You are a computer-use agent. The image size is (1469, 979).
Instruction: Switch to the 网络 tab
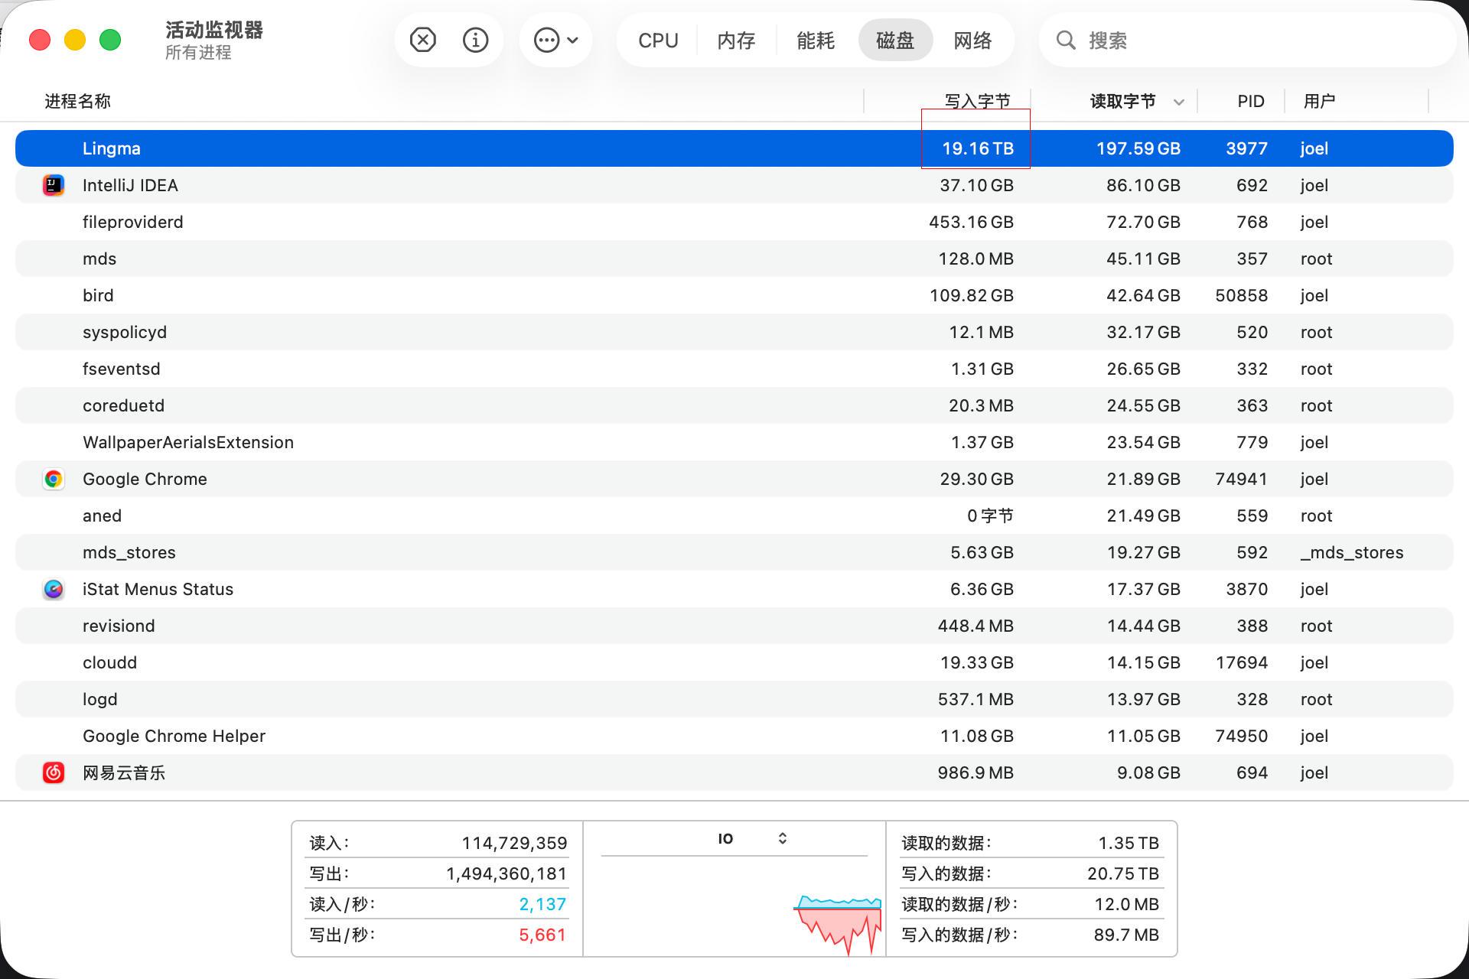click(x=973, y=40)
